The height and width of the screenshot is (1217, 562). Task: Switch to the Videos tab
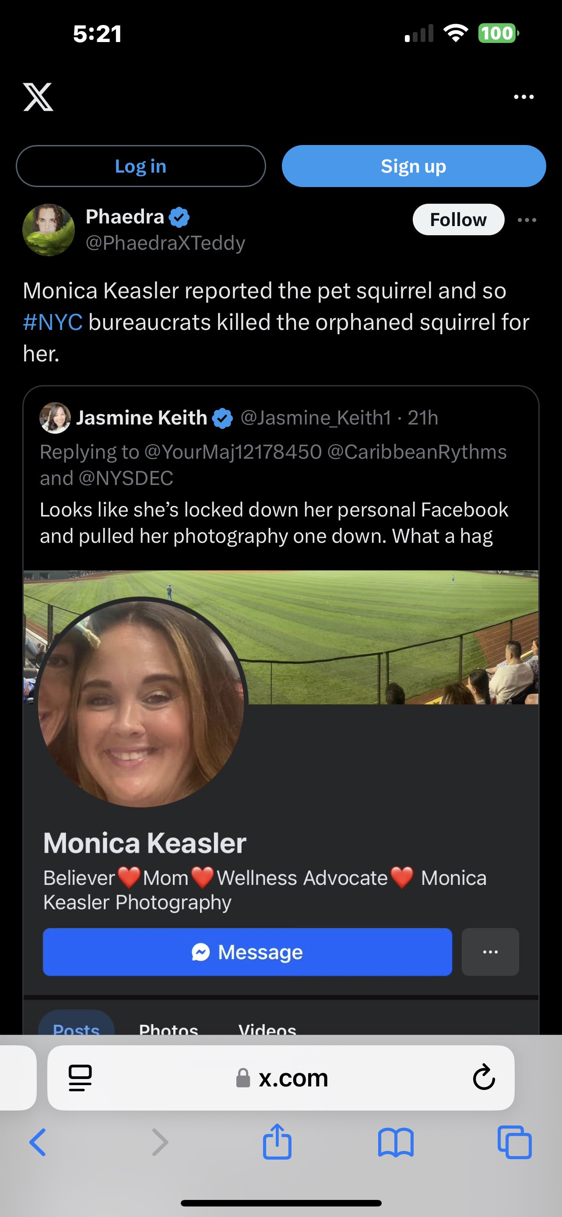pos(267,1028)
